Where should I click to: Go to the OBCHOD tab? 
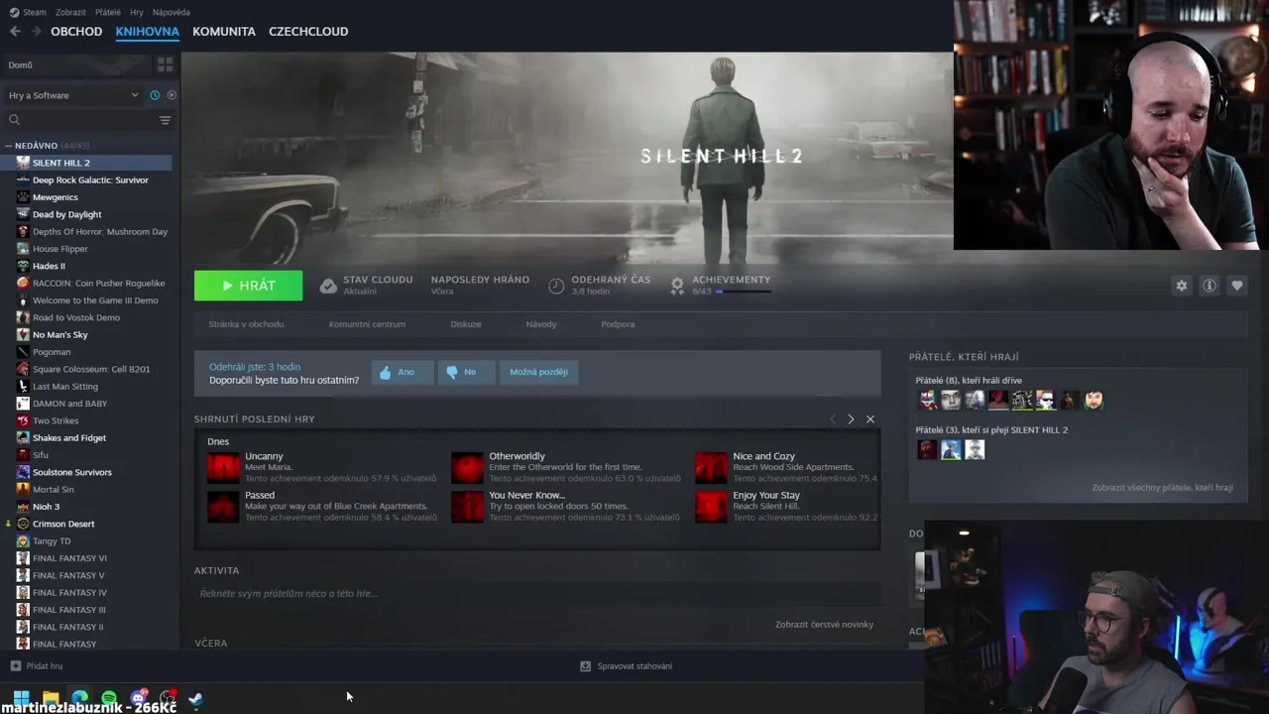(x=76, y=32)
